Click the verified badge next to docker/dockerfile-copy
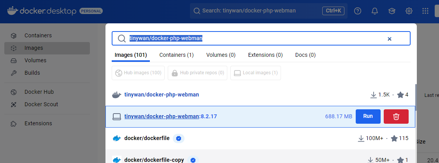Screen dimensions: 439x163 pyautogui.click(x=193, y=160)
